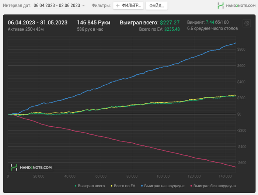Click the 586 рук в час text
Screen dimensions: 258x195
[90, 29]
